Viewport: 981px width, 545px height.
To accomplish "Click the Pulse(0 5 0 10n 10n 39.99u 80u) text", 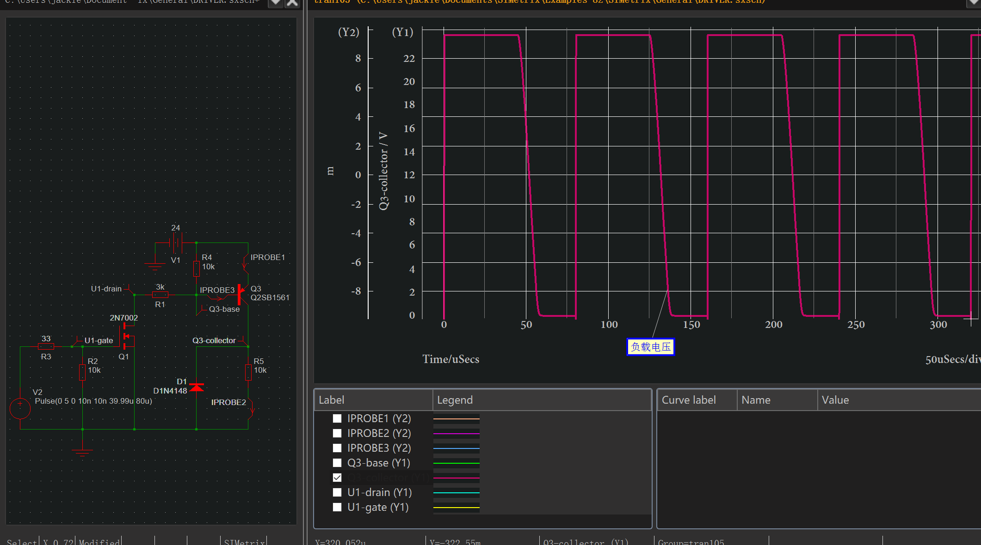I will click(93, 401).
